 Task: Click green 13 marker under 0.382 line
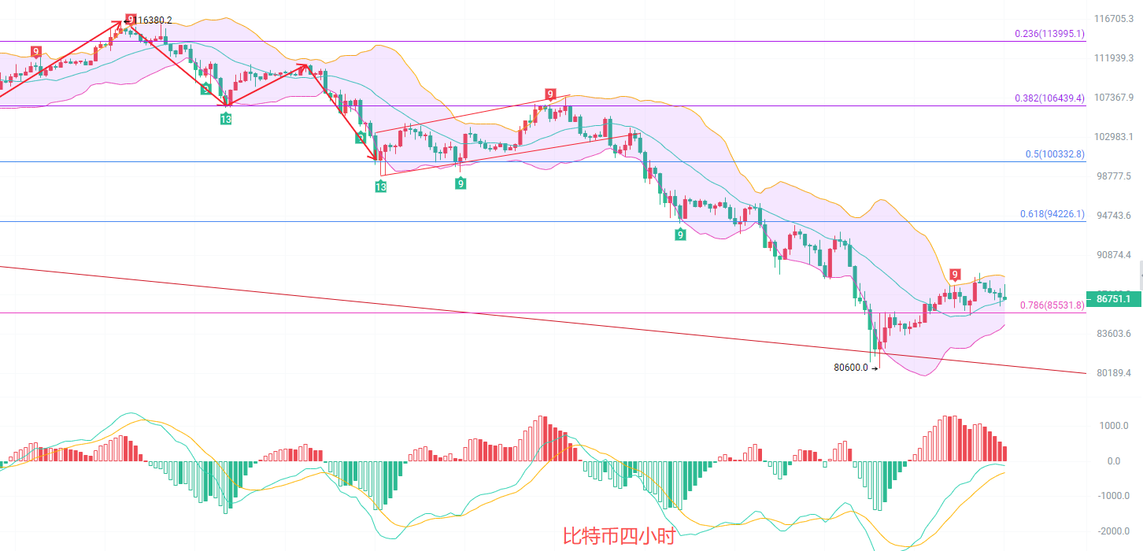[226, 119]
